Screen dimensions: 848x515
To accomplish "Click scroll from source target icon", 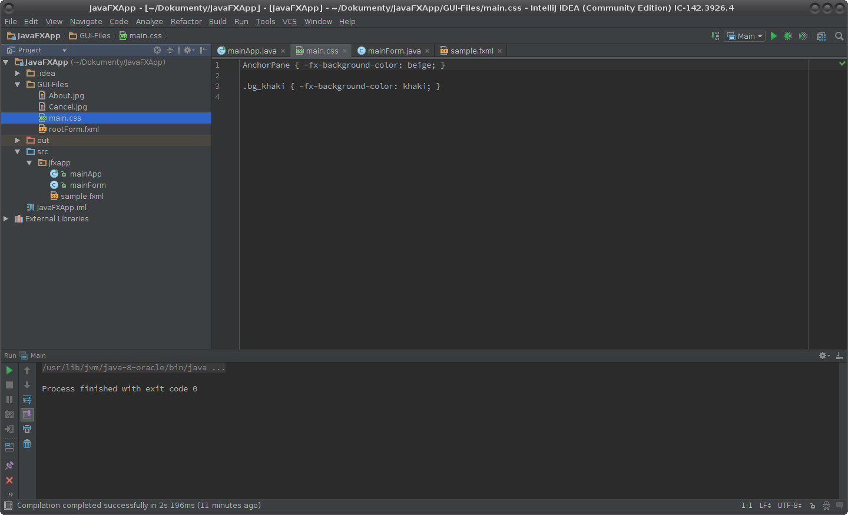I will coord(157,50).
